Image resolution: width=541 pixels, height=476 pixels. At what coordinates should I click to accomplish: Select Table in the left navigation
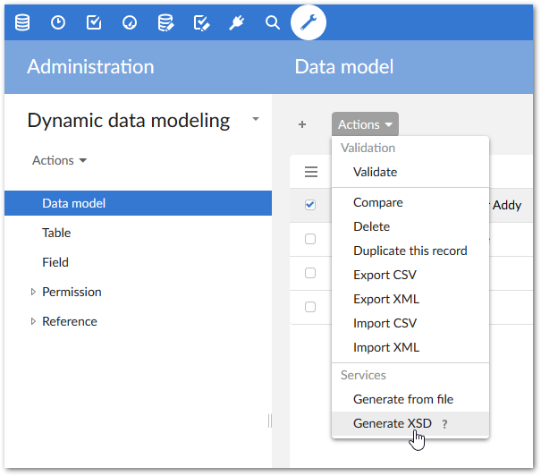(x=56, y=233)
